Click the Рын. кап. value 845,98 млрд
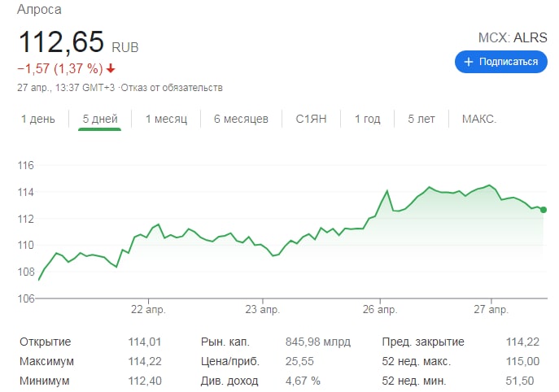This screenshot has height=392, width=559. click(318, 342)
